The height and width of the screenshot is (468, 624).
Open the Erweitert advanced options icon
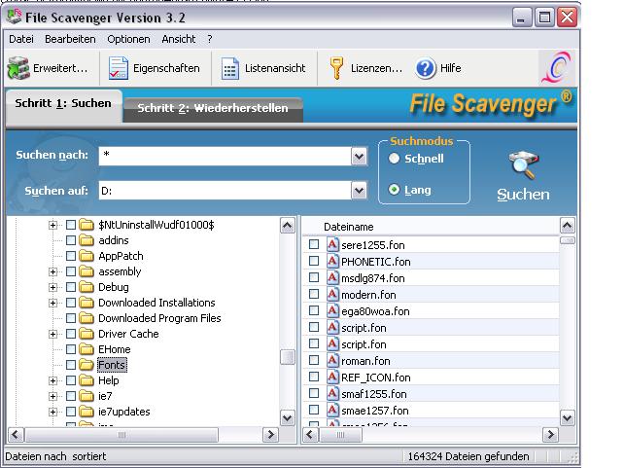[x=18, y=68]
